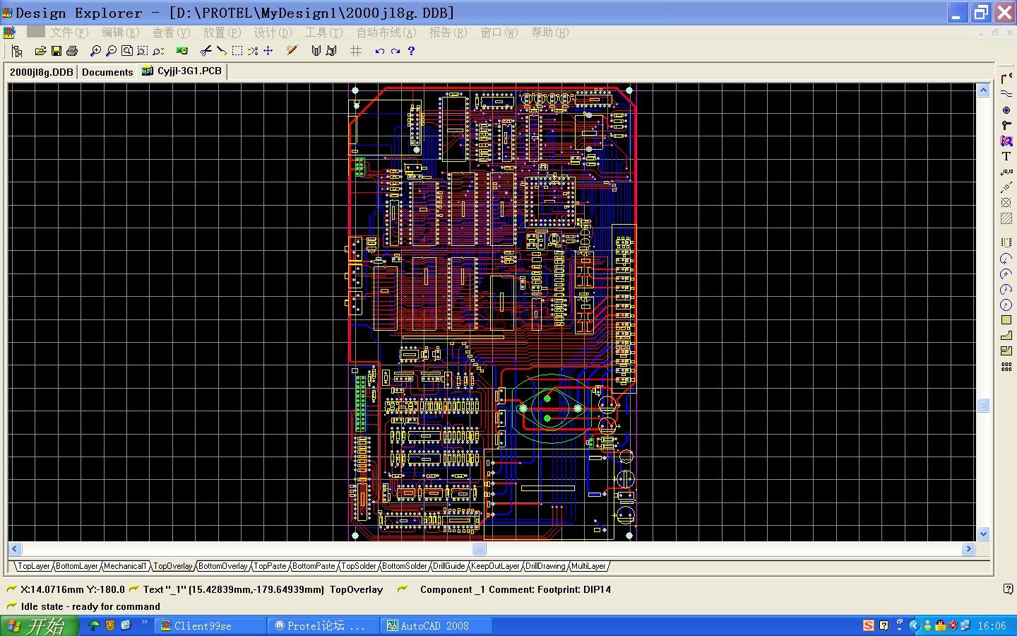
Task: Open the blue question mark help icon
Action: pyautogui.click(x=411, y=51)
